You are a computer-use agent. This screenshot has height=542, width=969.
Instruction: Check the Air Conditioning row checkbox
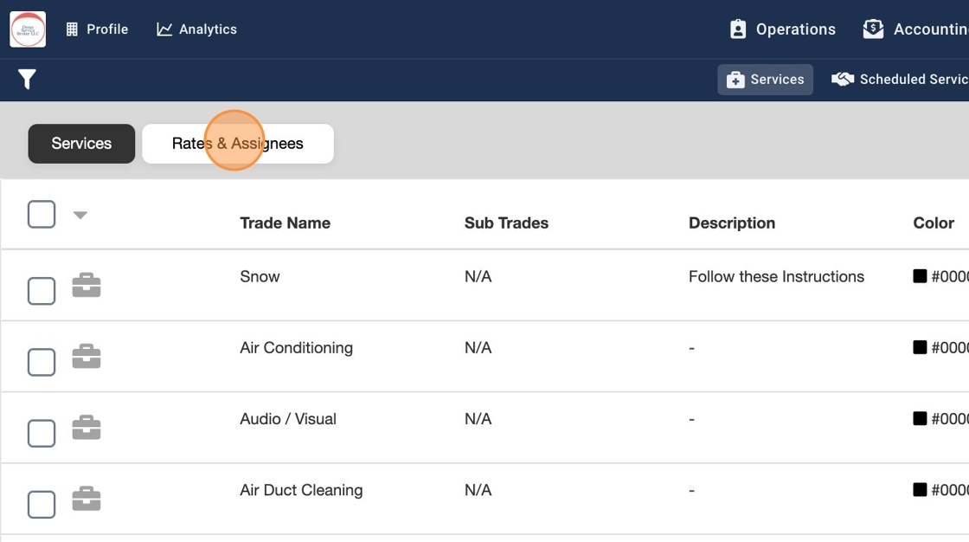[42, 362]
